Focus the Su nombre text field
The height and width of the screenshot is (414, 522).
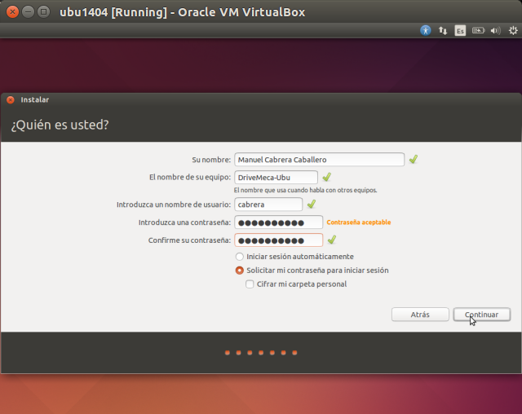pos(319,160)
